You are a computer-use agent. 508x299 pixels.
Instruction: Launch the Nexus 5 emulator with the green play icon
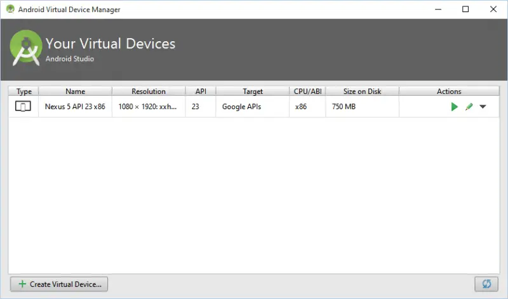[x=454, y=107]
